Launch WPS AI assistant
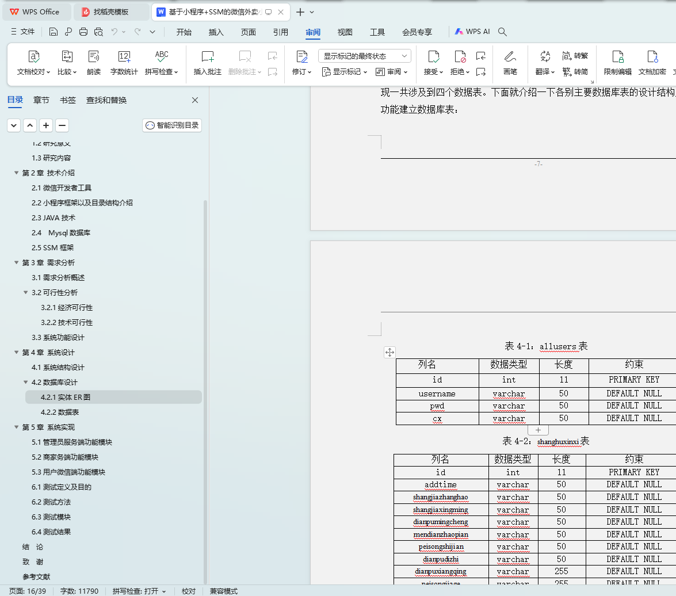Image resolution: width=676 pixels, height=596 pixels. [472, 32]
